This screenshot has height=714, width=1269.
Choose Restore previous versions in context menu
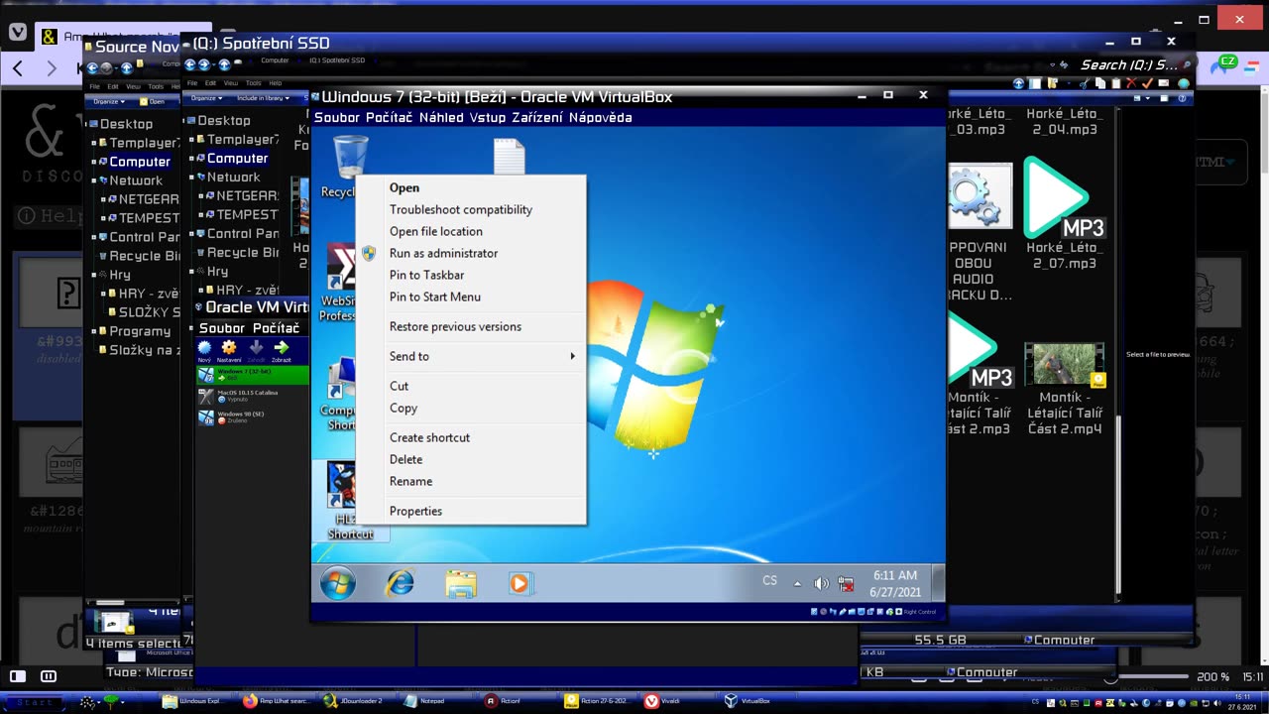pos(455,326)
